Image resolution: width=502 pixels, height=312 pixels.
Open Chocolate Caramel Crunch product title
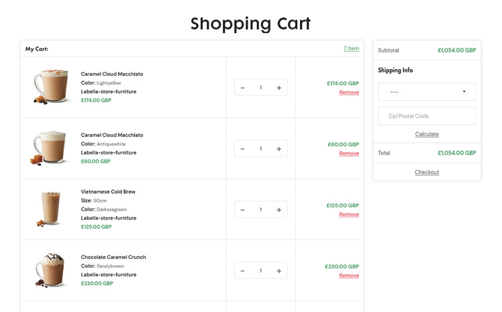(x=113, y=257)
